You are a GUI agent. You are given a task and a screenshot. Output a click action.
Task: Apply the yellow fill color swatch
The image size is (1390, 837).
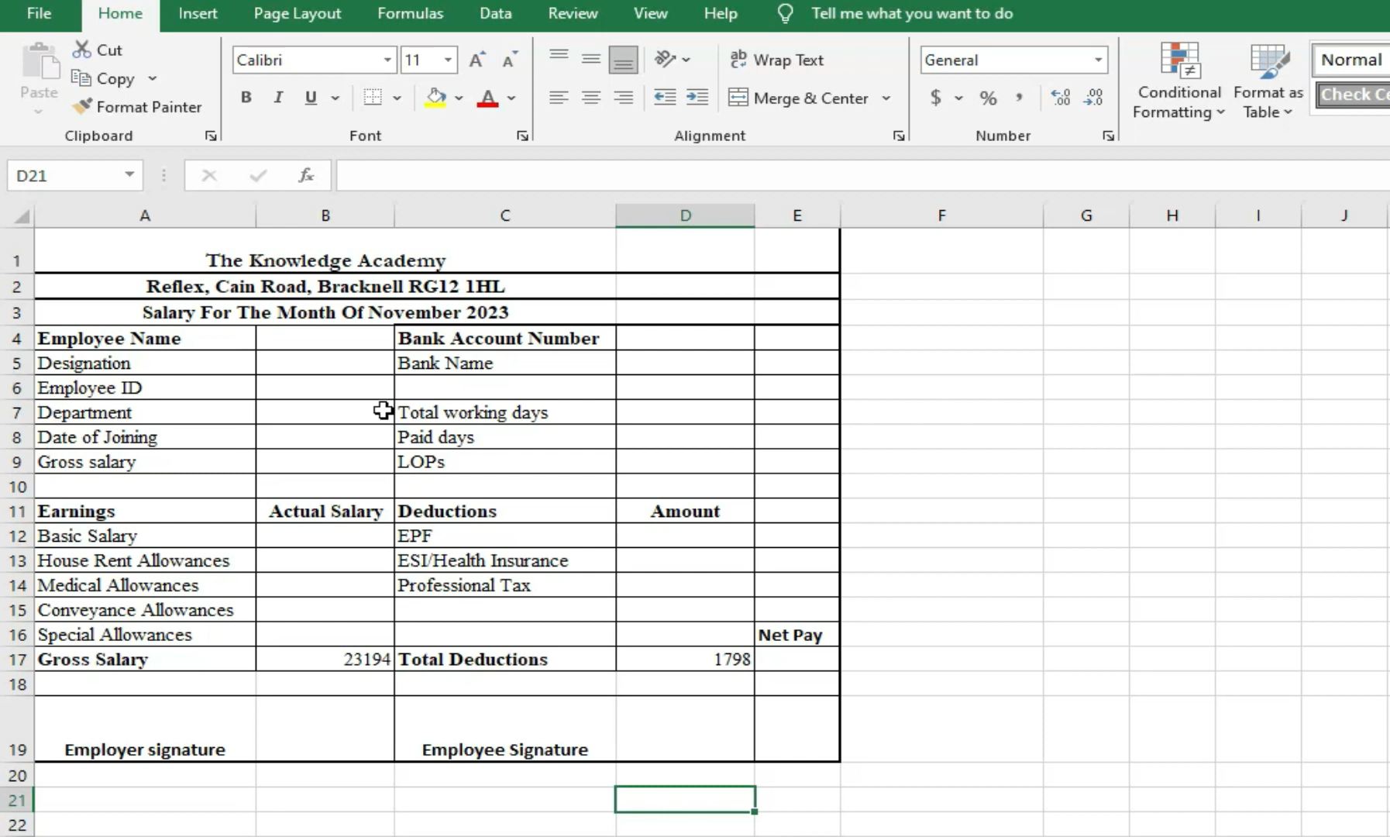[x=435, y=98]
